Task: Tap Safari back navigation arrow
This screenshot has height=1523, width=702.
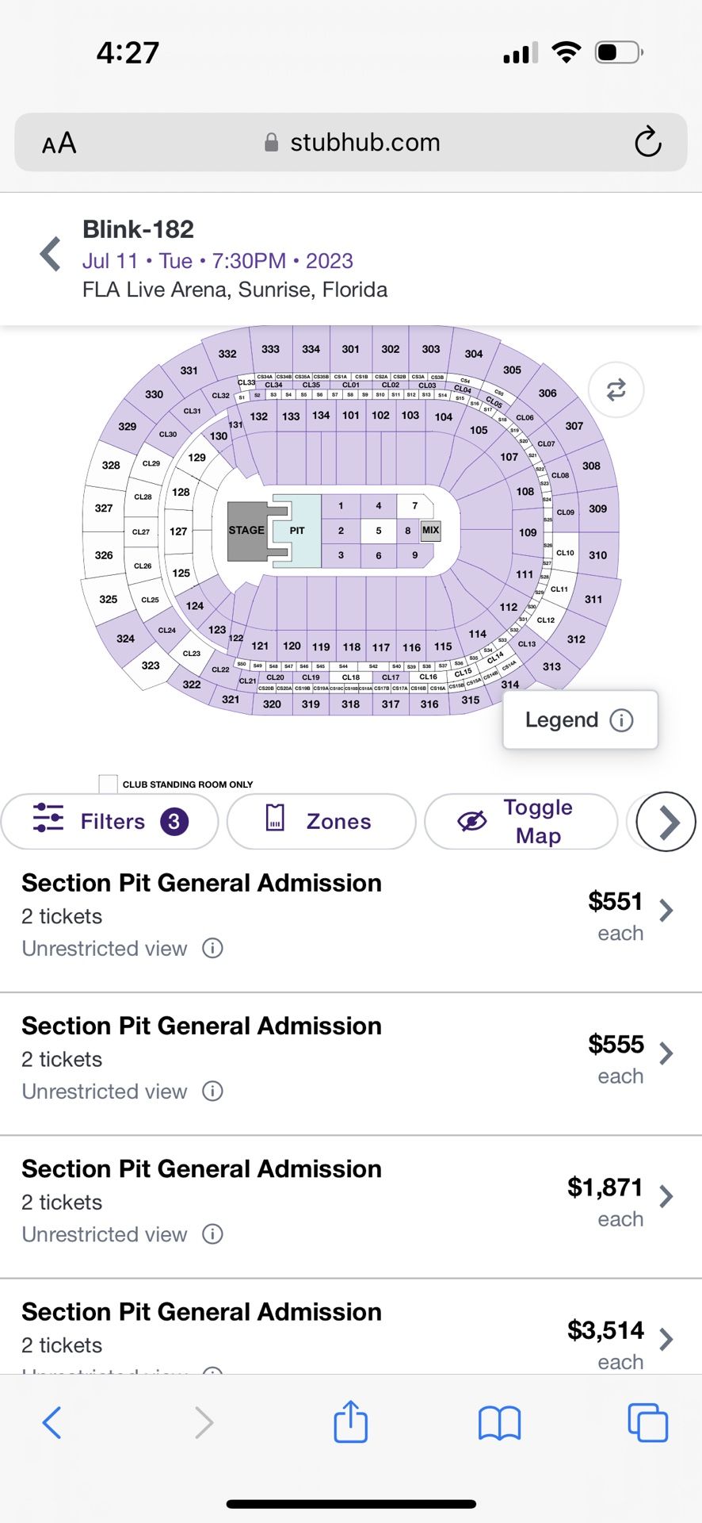Action: click(x=52, y=1422)
